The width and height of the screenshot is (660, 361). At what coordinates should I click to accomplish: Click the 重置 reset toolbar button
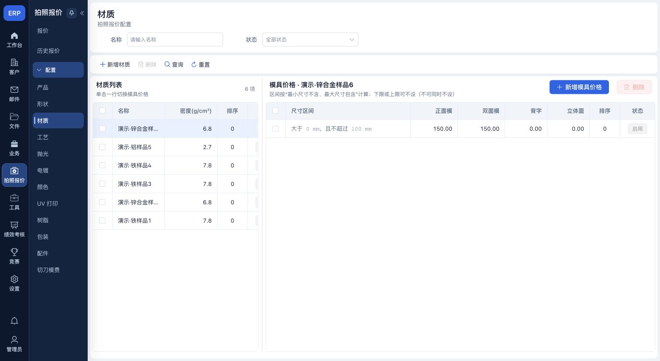(x=200, y=65)
